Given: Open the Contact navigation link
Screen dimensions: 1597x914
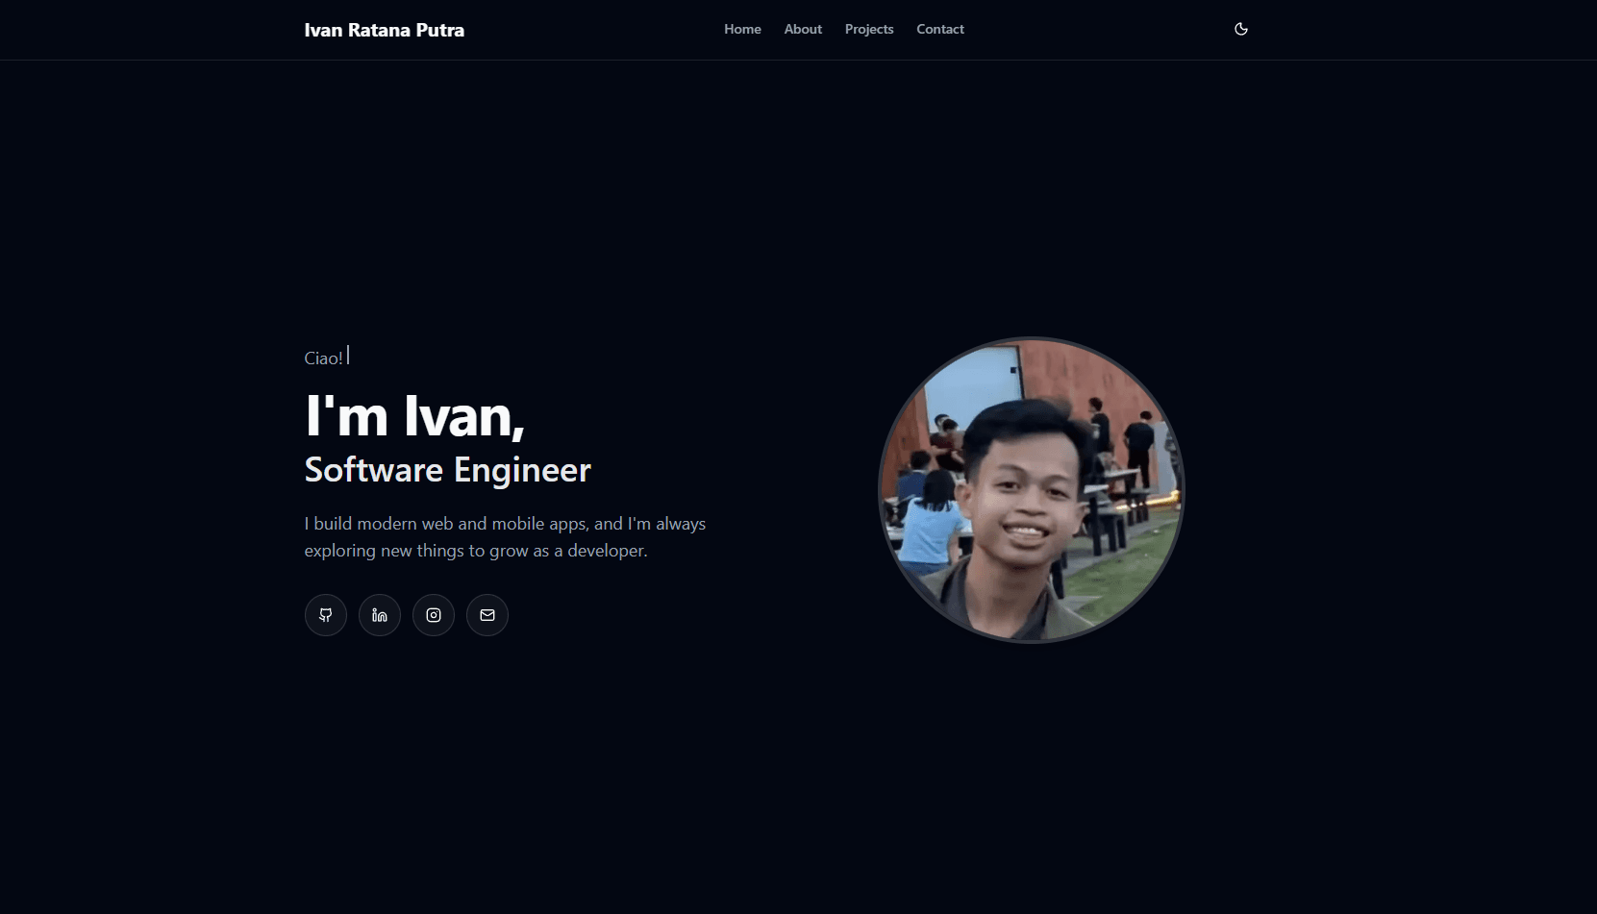Looking at the screenshot, I should coord(939,29).
